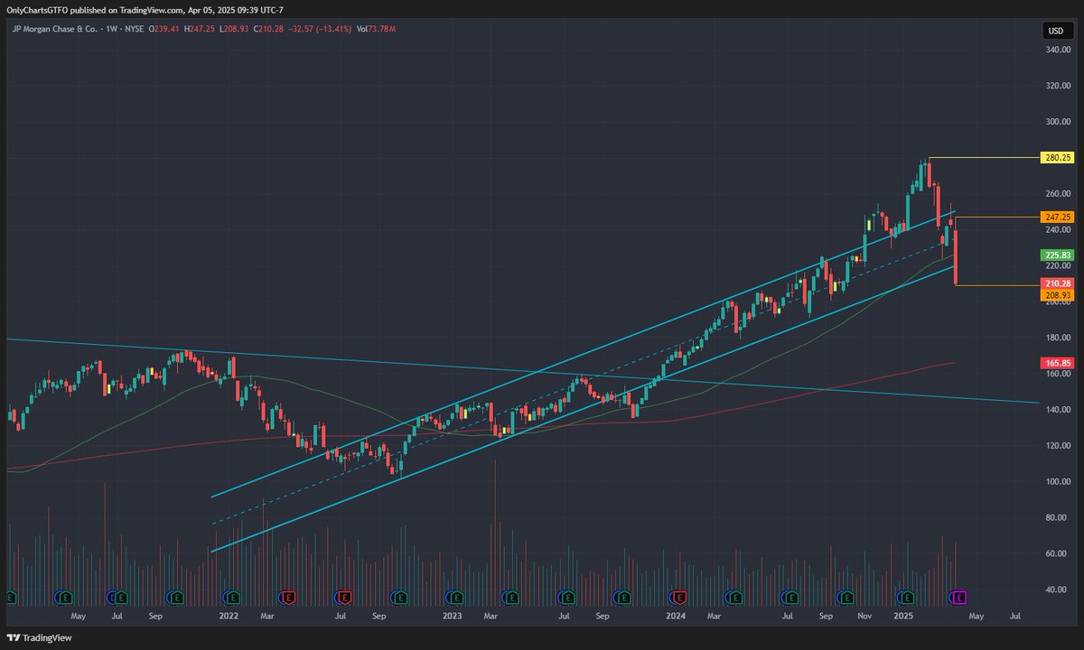Click the 100.00 price axis label
1084x650 pixels.
point(1057,481)
